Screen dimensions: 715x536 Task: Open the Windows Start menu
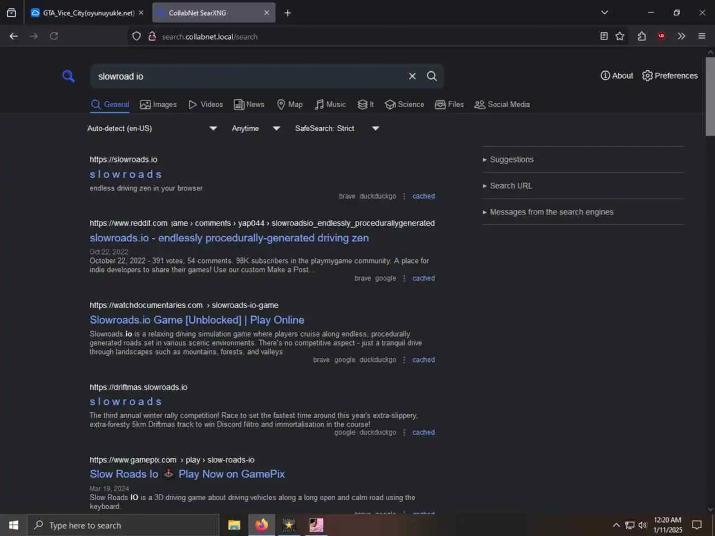[x=13, y=525]
